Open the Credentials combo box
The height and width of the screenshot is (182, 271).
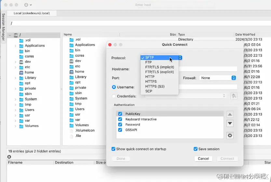tap(186, 96)
